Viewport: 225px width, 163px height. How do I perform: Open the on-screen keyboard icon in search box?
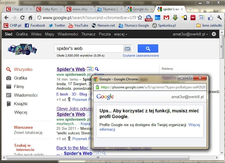[127, 49]
